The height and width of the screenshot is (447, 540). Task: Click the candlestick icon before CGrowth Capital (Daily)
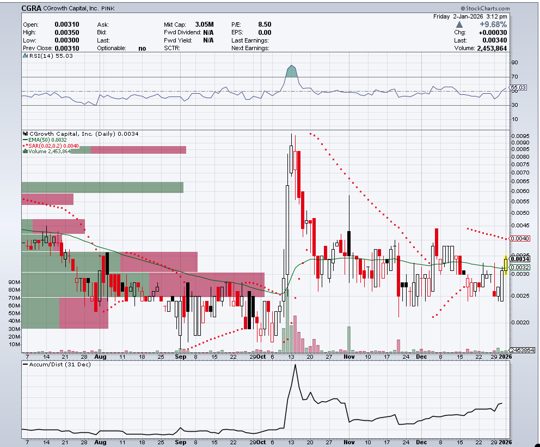(25, 134)
